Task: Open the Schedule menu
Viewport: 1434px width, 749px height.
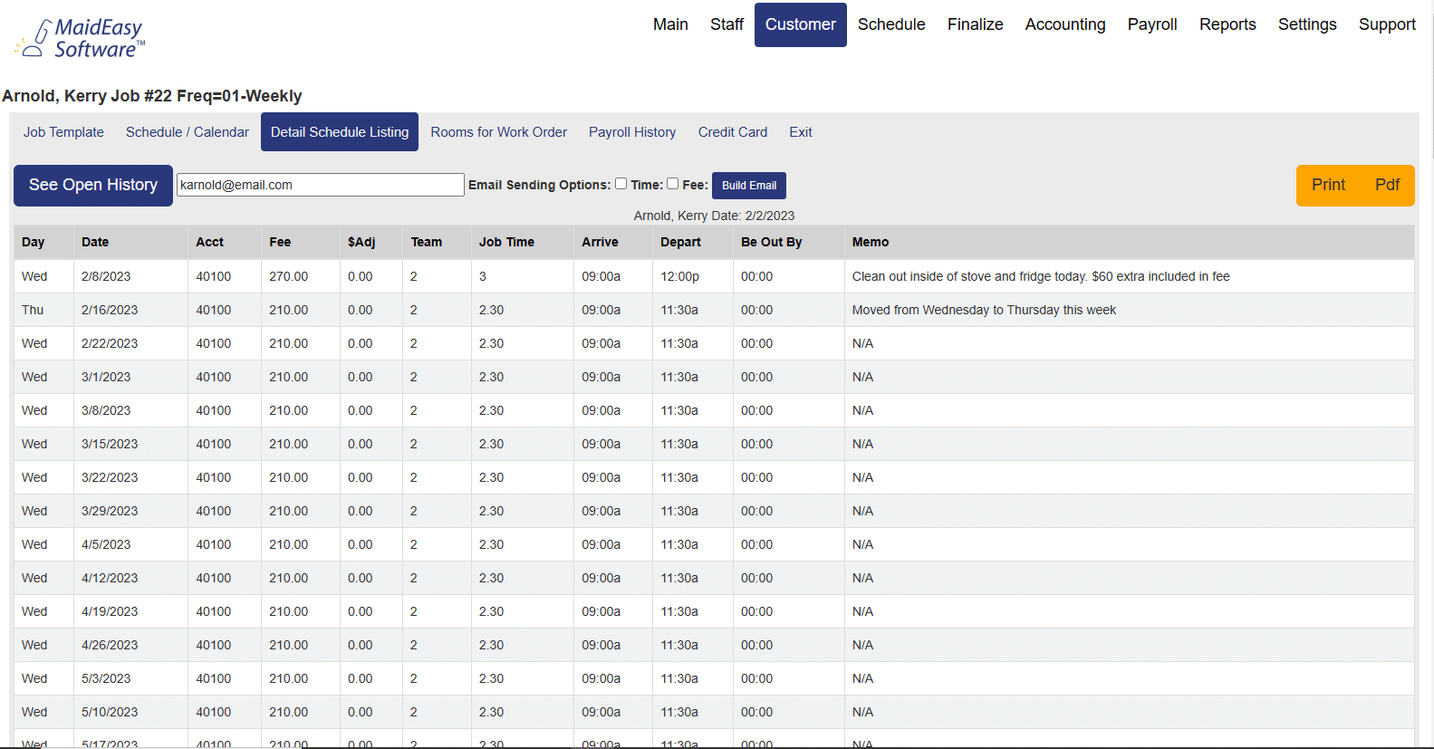Action: [891, 24]
